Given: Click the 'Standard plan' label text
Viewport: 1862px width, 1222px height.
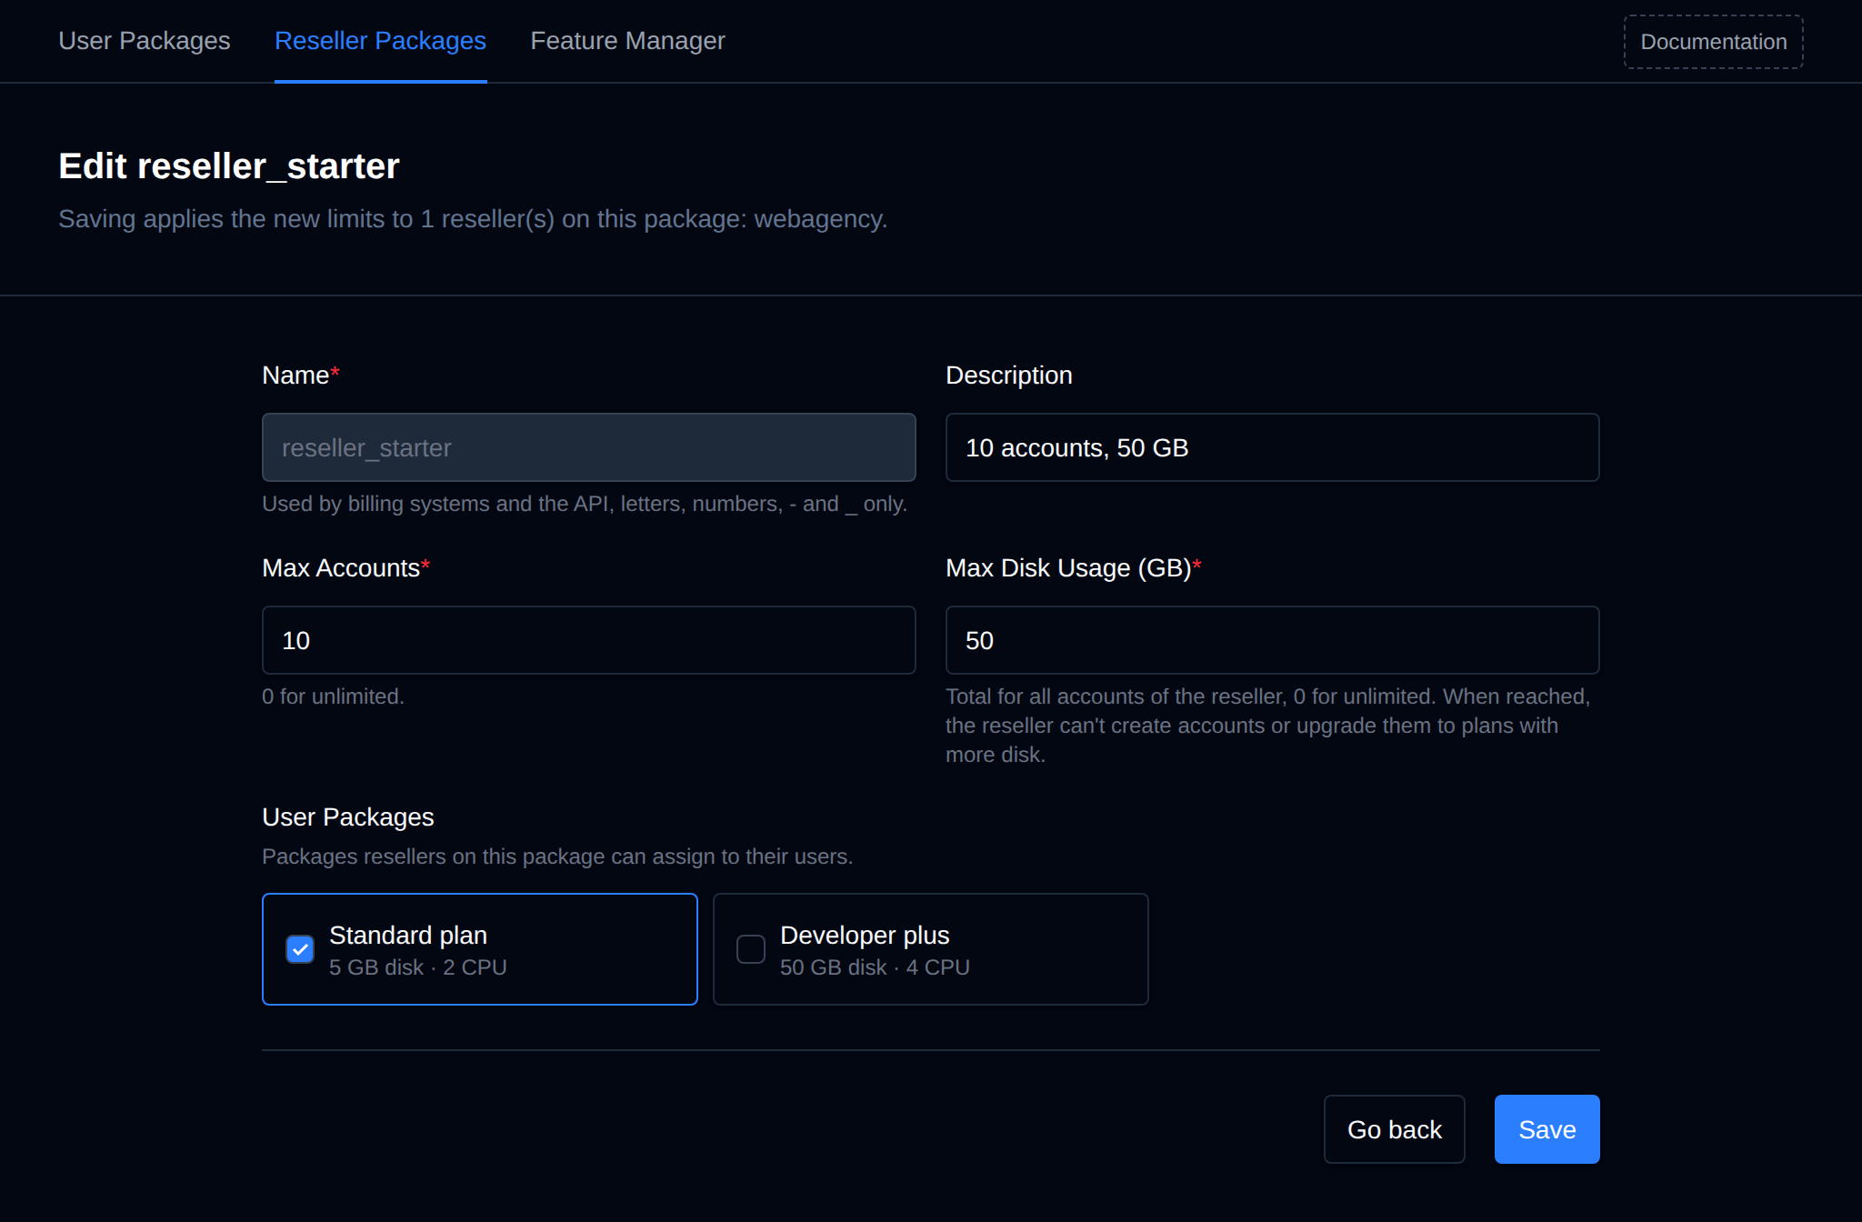Looking at the screenshot, I should point(408,935).
